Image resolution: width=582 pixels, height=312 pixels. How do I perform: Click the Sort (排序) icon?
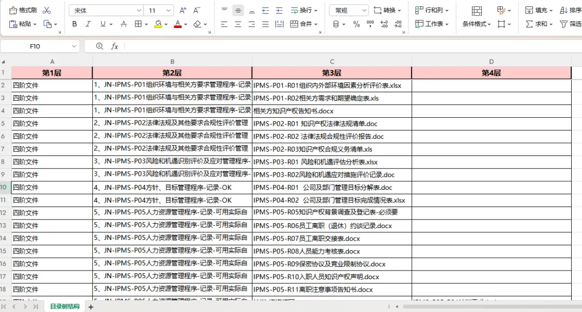564,10
